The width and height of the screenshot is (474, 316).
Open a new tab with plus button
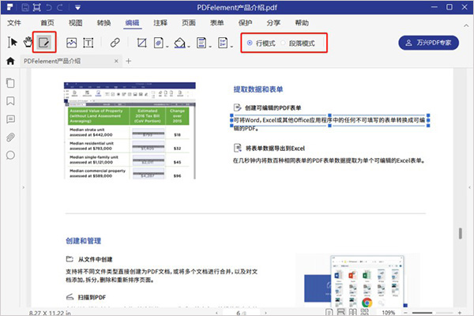click(x=129, y=61)
